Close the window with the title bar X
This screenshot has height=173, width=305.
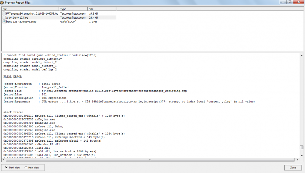tap(299, 2)
